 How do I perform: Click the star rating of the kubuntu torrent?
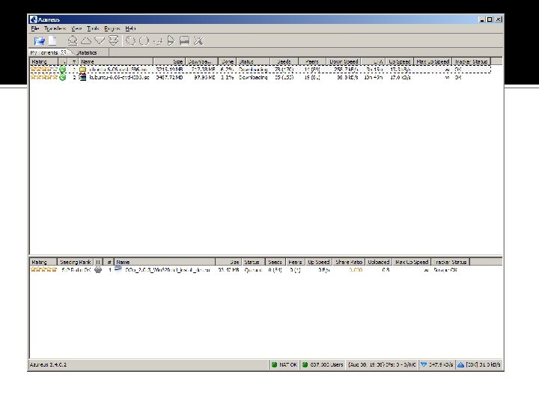(44, 77)
